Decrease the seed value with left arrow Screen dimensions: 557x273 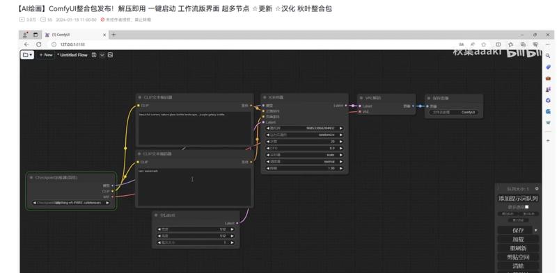[268, 128]
